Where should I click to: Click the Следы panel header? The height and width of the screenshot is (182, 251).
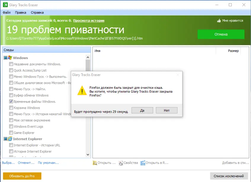point(47,50)
